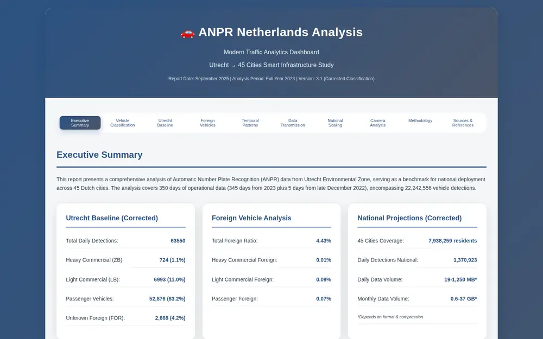Click the Monthly Data Volume value 0.6-37 GB*
This screenshot has height=339, width=543.
click(x=464, y=298)
